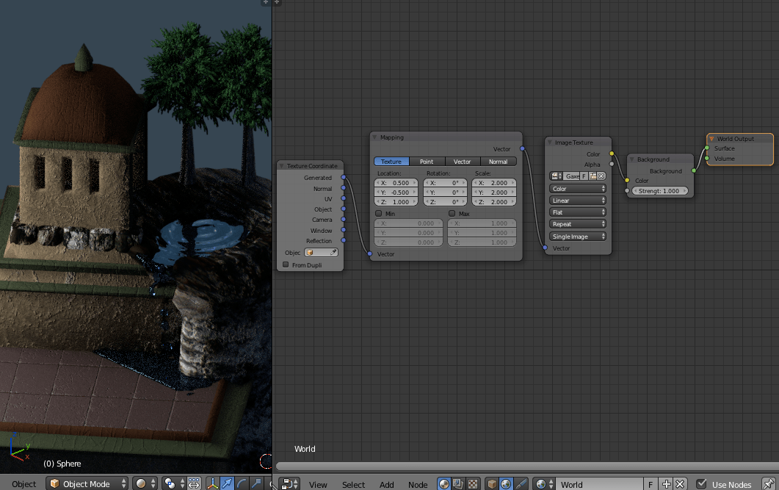Open the Single Image dropdown
779x490 pixels.
[577, 236]
